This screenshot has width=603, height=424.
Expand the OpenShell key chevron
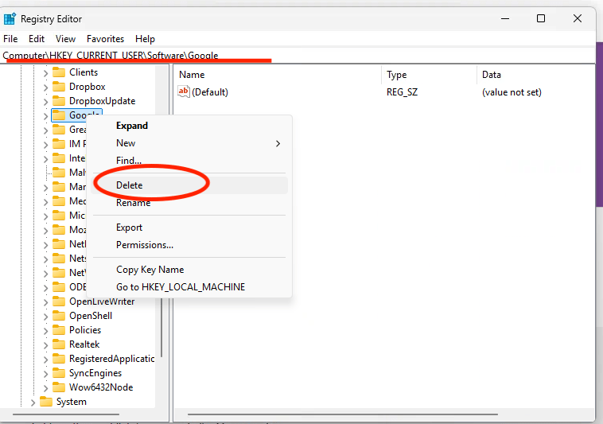coord(45,317)
